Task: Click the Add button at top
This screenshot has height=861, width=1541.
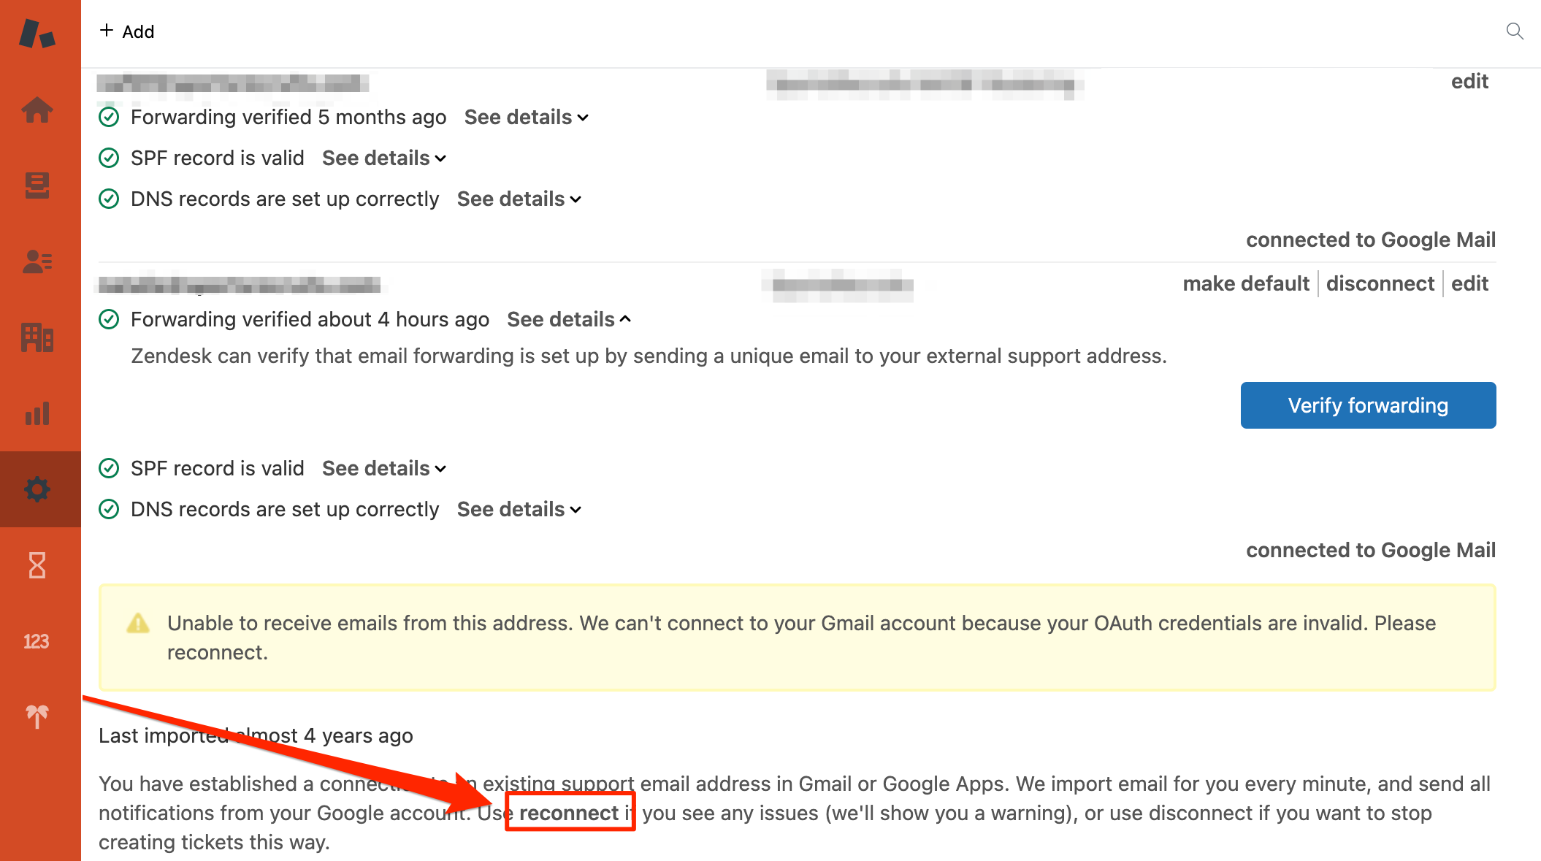Action: point(127,31)
